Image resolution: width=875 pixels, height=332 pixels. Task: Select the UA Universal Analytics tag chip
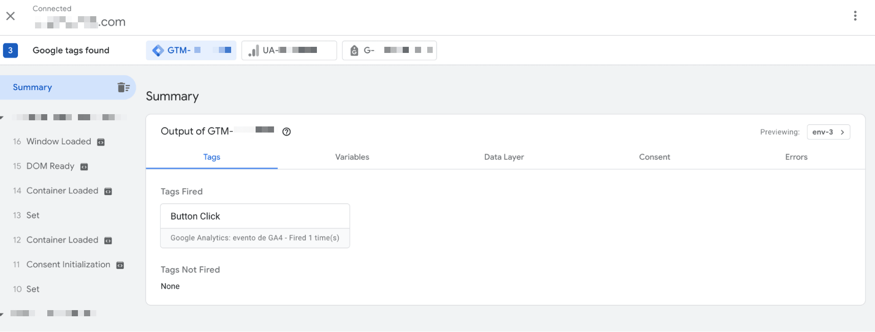[x=289, y=50]
